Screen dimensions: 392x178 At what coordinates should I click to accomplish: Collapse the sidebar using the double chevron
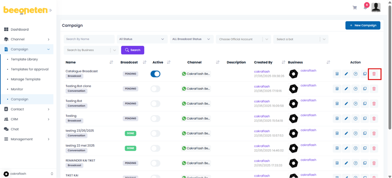point(50,10)
